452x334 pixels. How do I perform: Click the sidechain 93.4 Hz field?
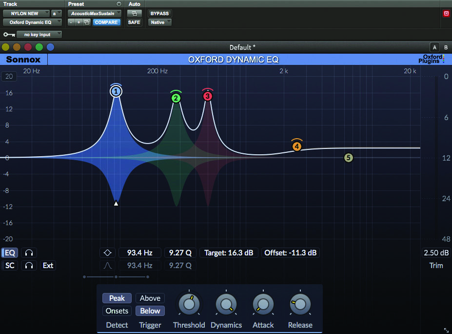pyautogui.click(x=140, y=266)
